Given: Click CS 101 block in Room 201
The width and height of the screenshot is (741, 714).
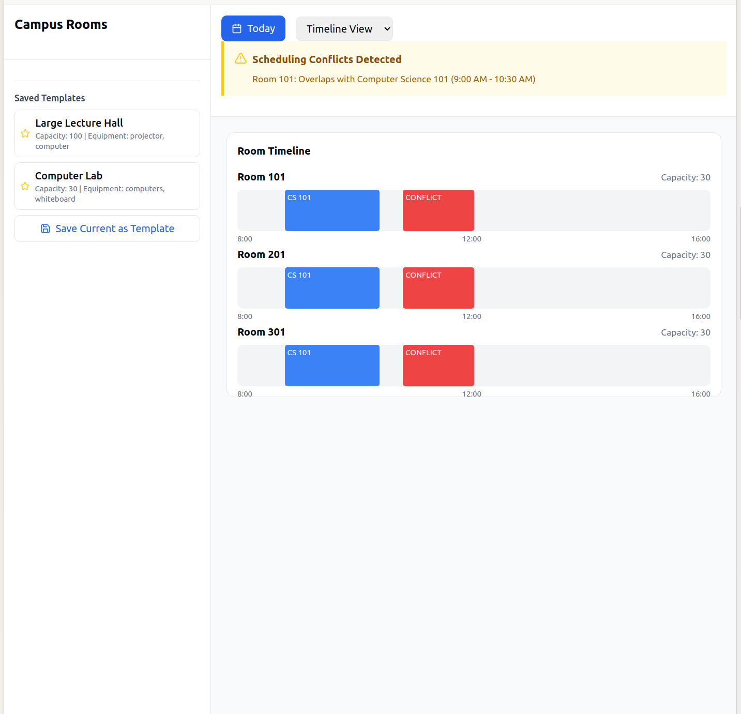Looking at the screenshot, I should click(x=332, y=288).
